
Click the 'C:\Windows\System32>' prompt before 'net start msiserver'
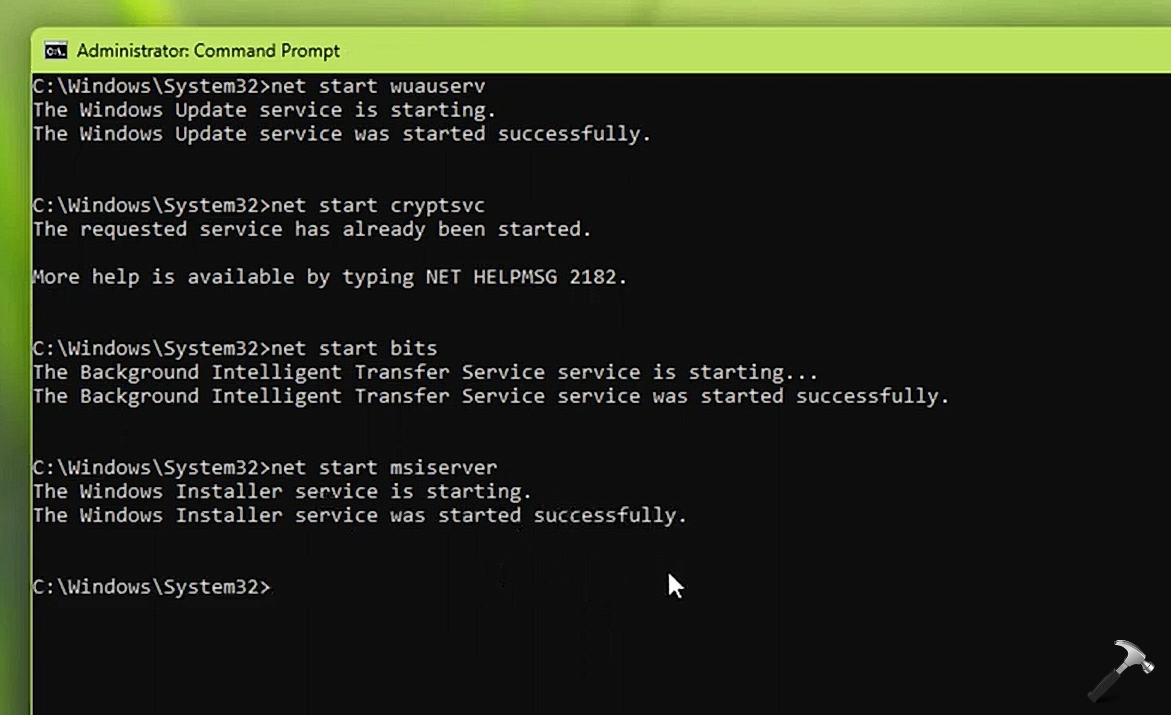(151, 467)
